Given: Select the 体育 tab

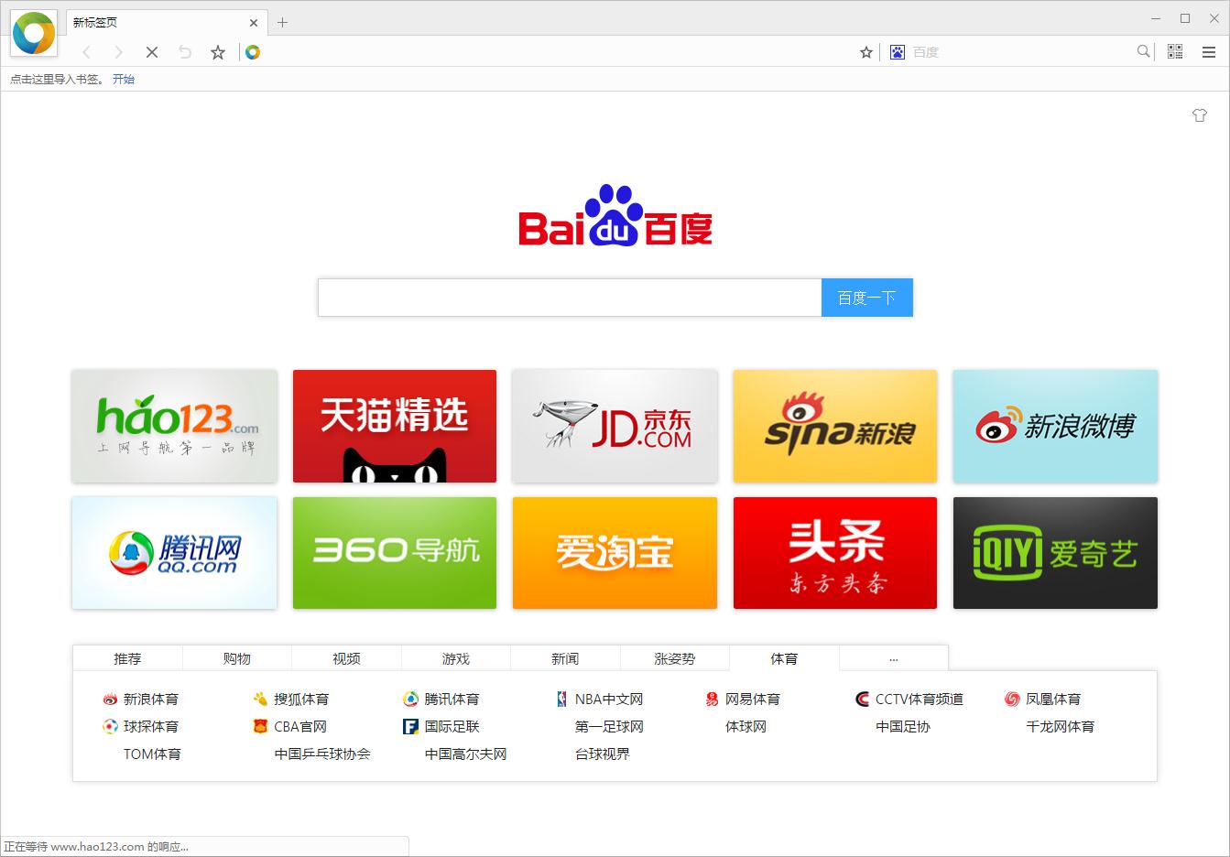Looking at the screenshot, I should coord(784,658).
